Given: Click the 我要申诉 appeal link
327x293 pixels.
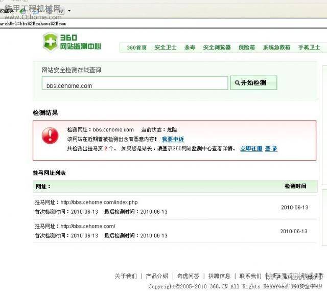Looking at the screenshot, I should click(x=173, y=139).
